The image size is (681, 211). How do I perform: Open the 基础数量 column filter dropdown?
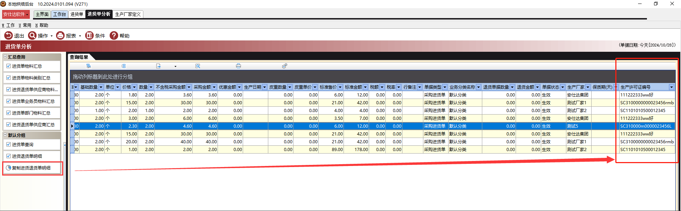point(101,87)
